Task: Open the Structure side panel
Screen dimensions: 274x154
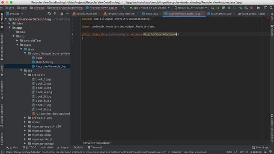Action: click(x=2, y=90)
